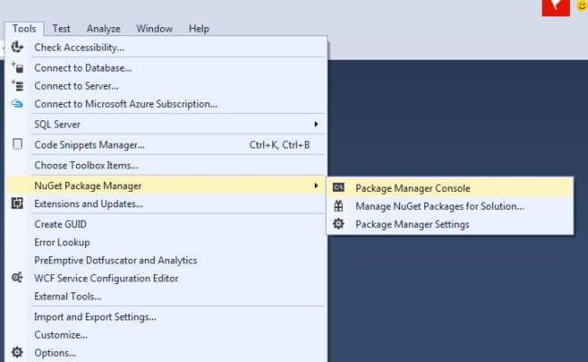
Task: Click the Package Manager Settings gear icon
Action: pos(338,224)
